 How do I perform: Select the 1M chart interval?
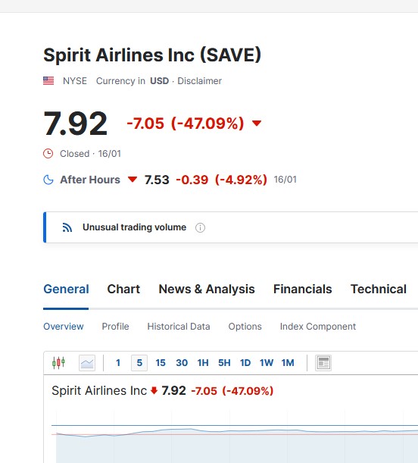288,363
